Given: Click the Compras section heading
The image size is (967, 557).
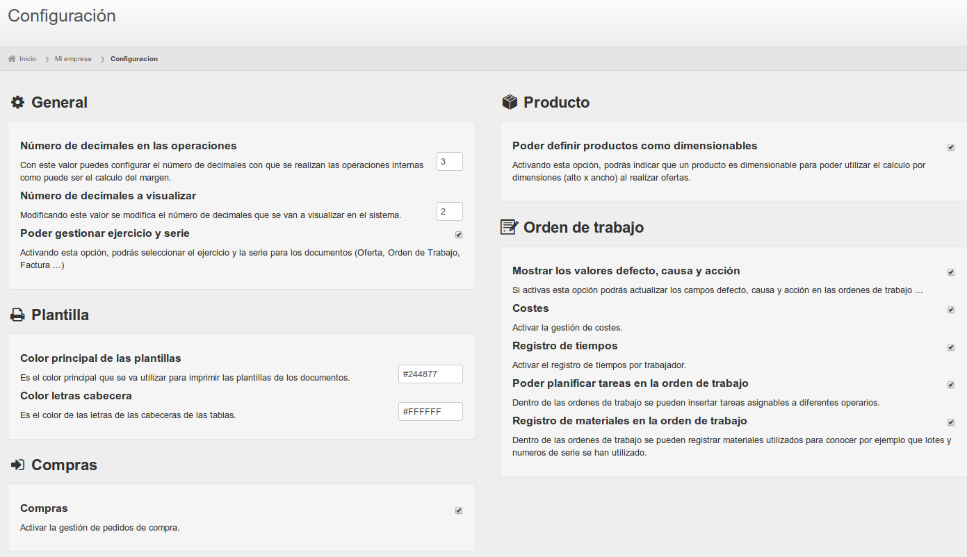Looking at the screenshot, I should pos(65,465).
